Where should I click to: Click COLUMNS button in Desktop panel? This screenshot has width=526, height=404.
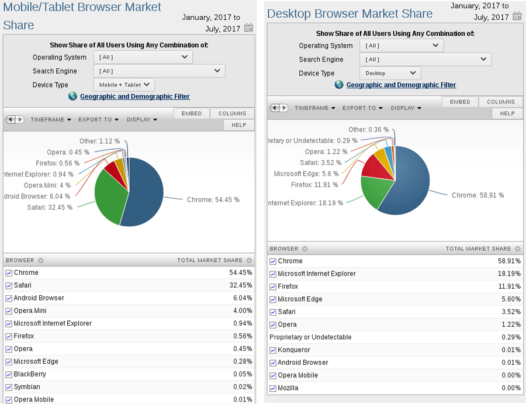pyautogui.click(x=501, y=102)
